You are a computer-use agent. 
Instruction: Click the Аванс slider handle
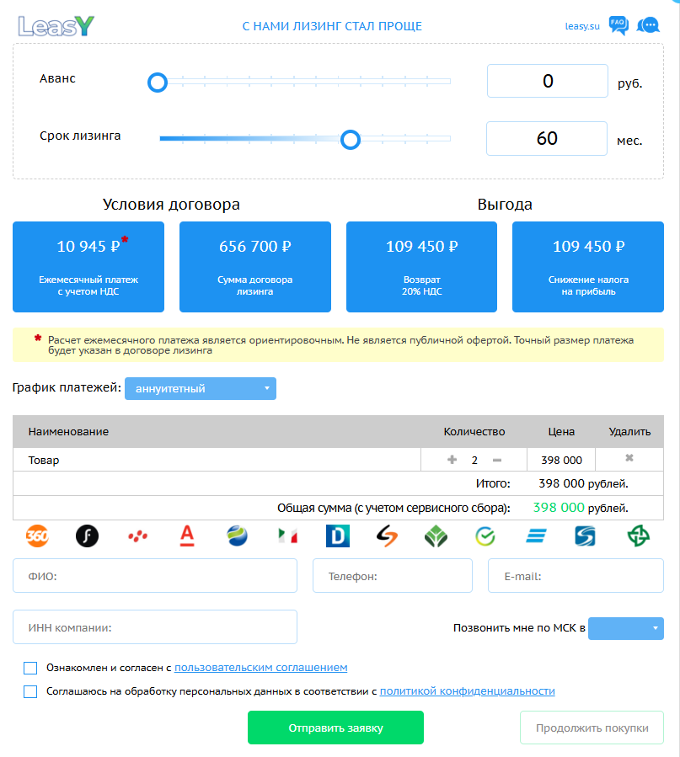(158, 82)
